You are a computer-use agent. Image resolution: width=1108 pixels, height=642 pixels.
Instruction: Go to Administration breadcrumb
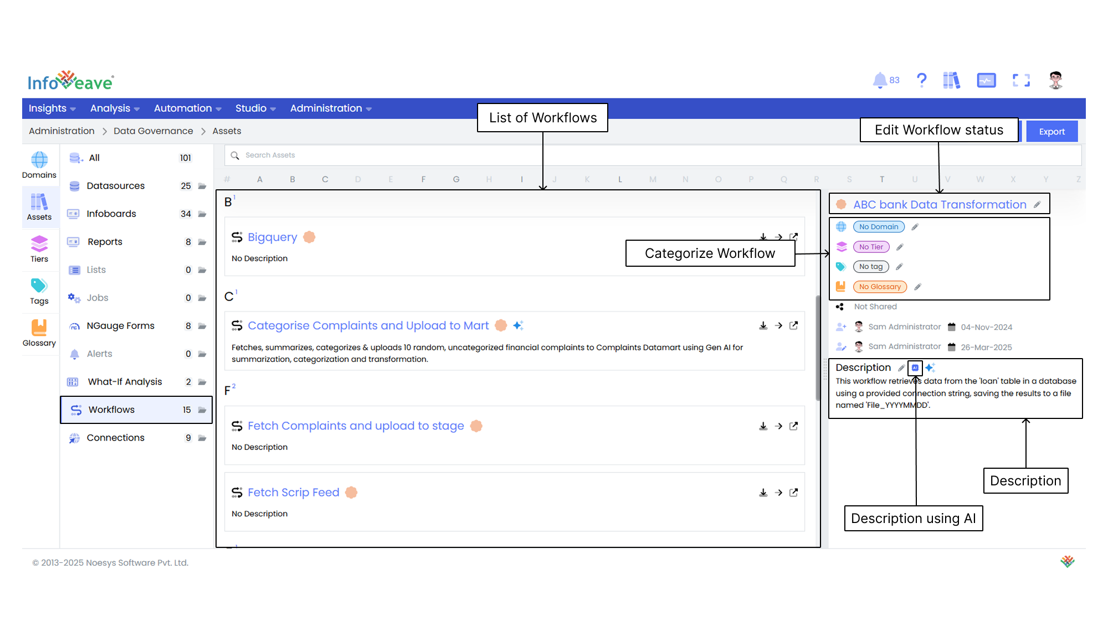click(61, 131)
